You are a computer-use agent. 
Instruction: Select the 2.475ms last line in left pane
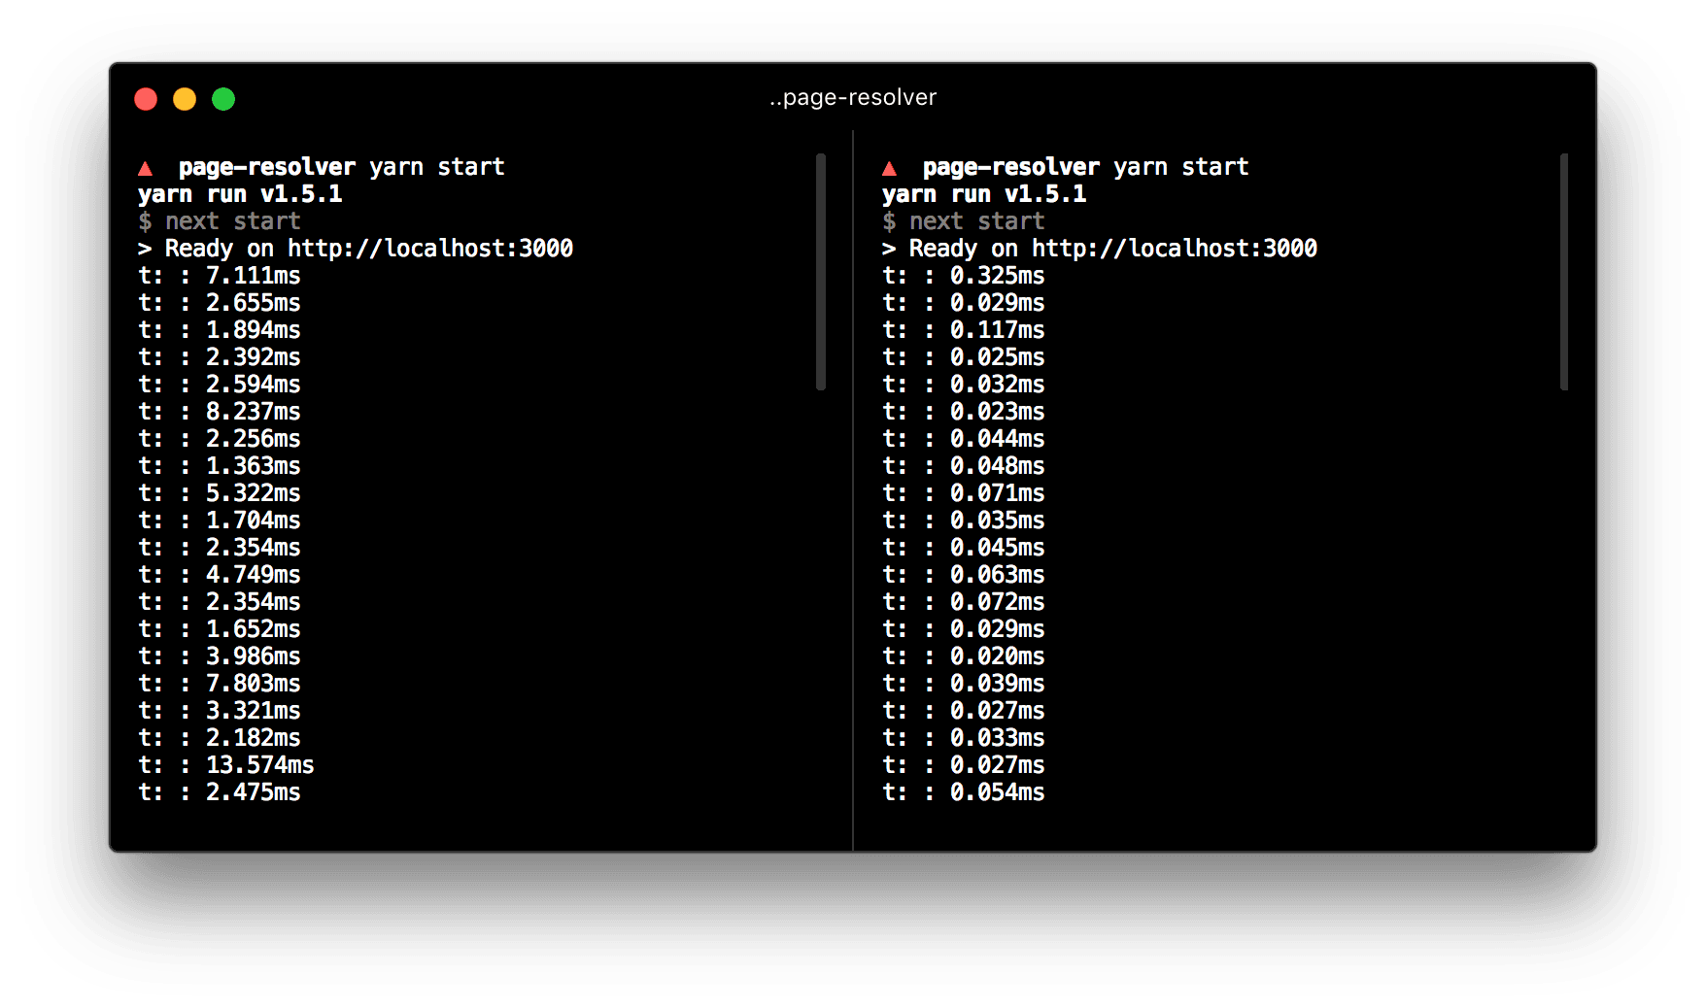pyautogui.click(x=253, y=792)
